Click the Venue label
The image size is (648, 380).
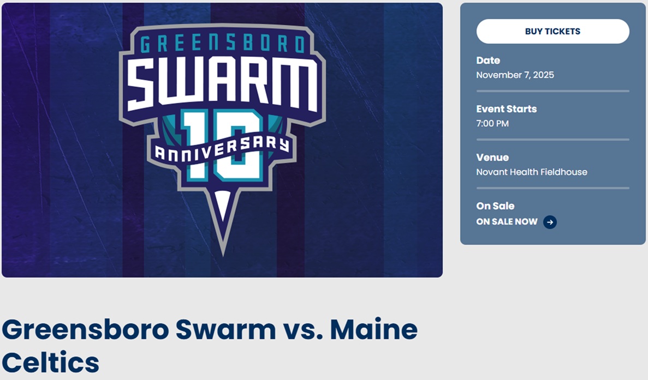coord(492,158)
